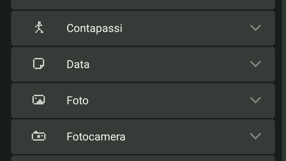286x161 pixels.
Task: Open the Contapassi widget card
Action: click(x=143, y=28)
